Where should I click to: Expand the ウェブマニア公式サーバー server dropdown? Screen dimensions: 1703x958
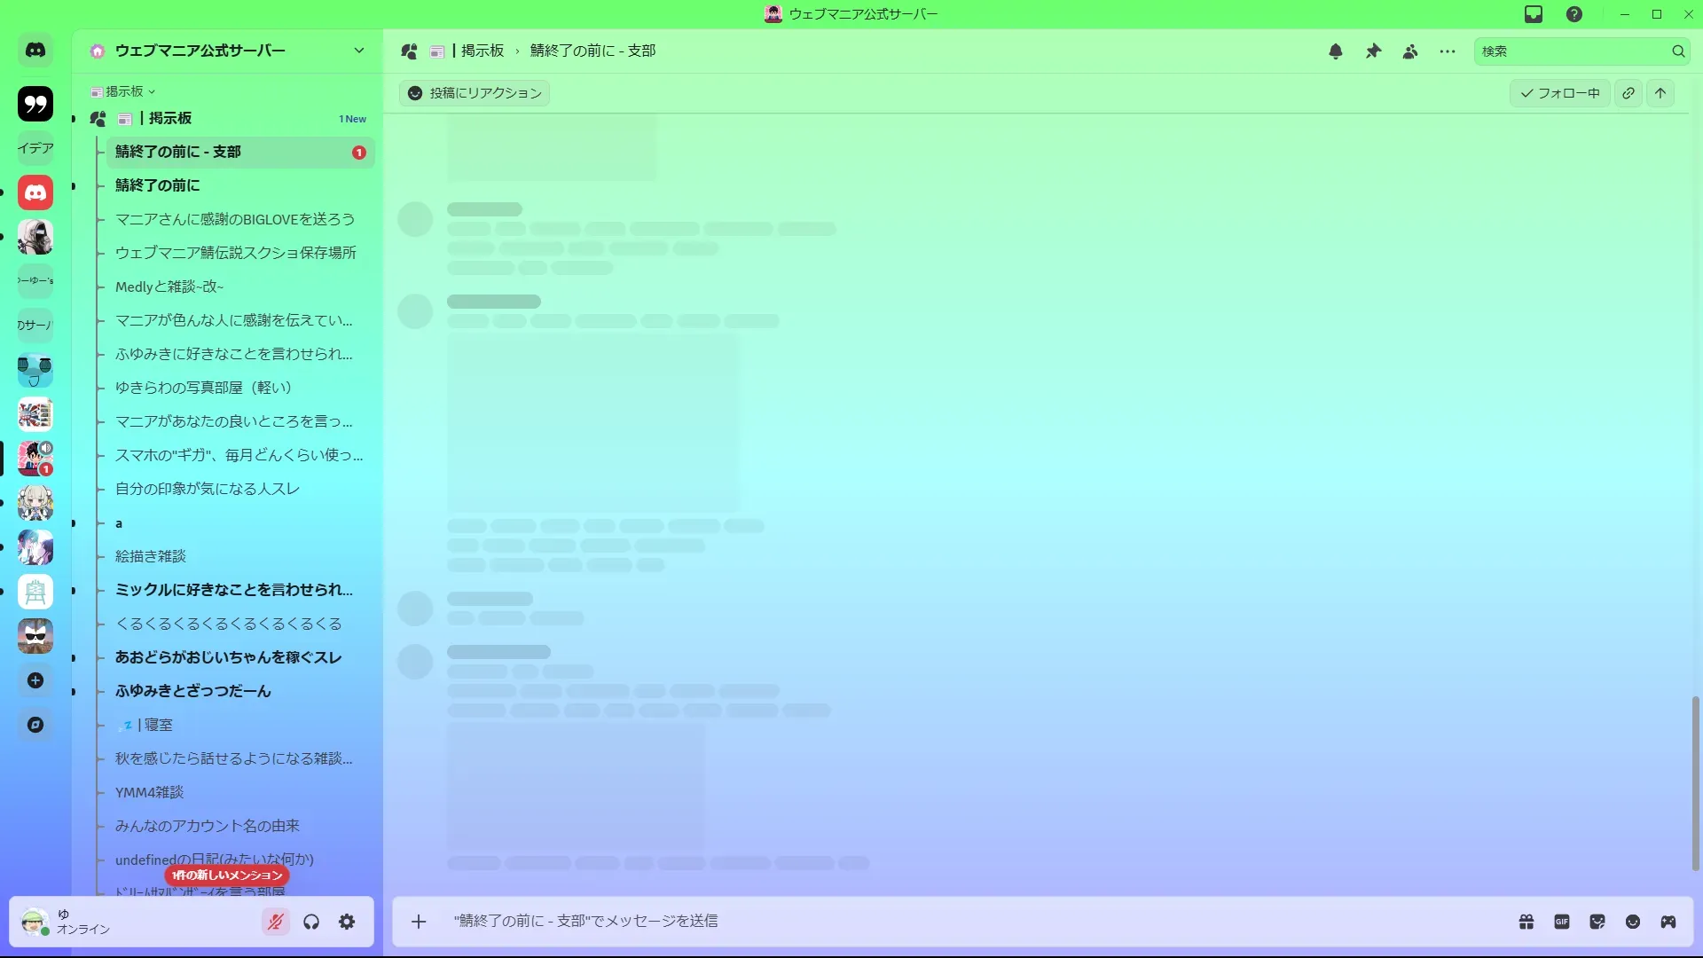point(358,51)
